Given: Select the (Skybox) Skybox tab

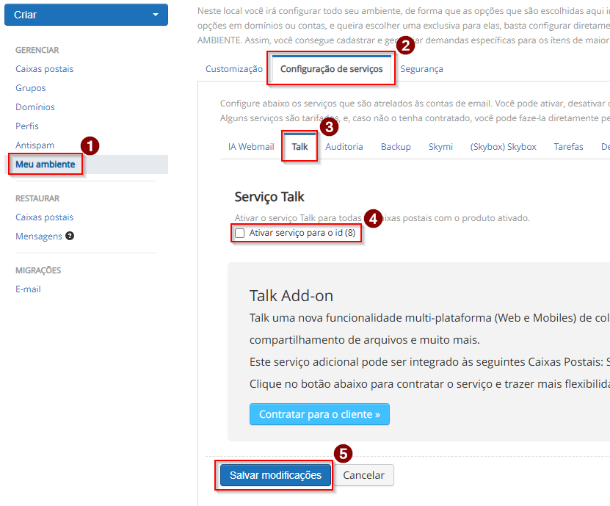Looking at the screenshot, I should click(503, 147).
